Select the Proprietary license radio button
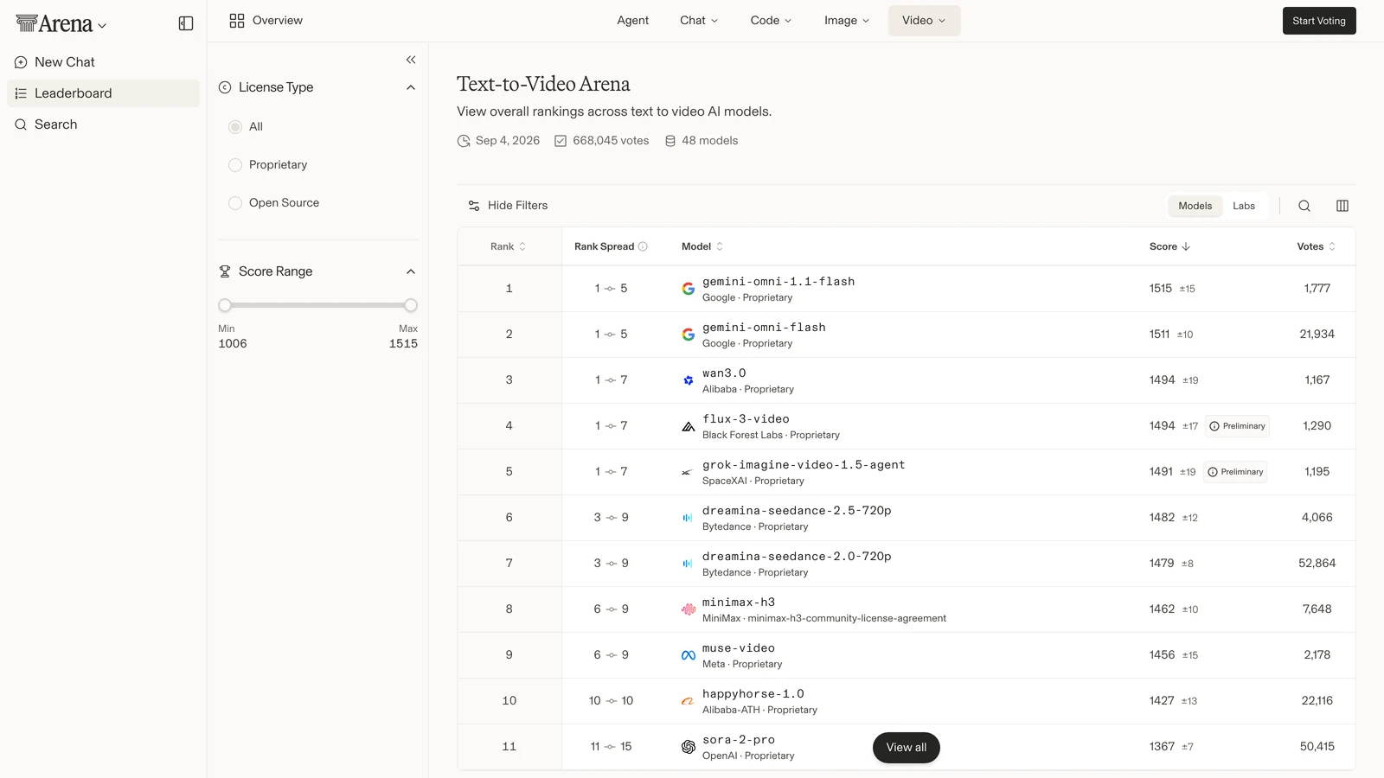Image resolution: width=1384 pixels, height=778 pixels. point(235,165)
